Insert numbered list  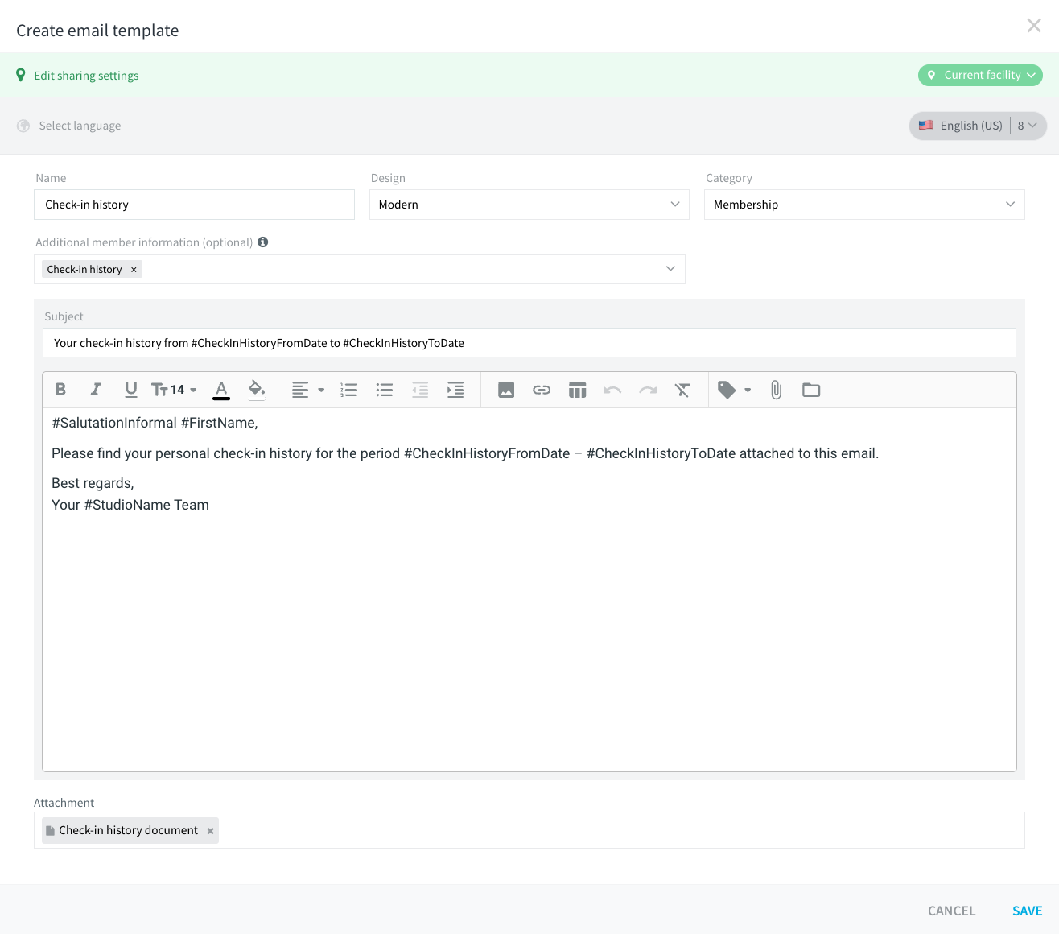(x=349, y=390)
